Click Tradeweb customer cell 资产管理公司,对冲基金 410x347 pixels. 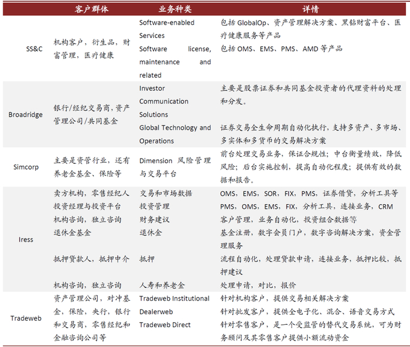tap(92, 318)
